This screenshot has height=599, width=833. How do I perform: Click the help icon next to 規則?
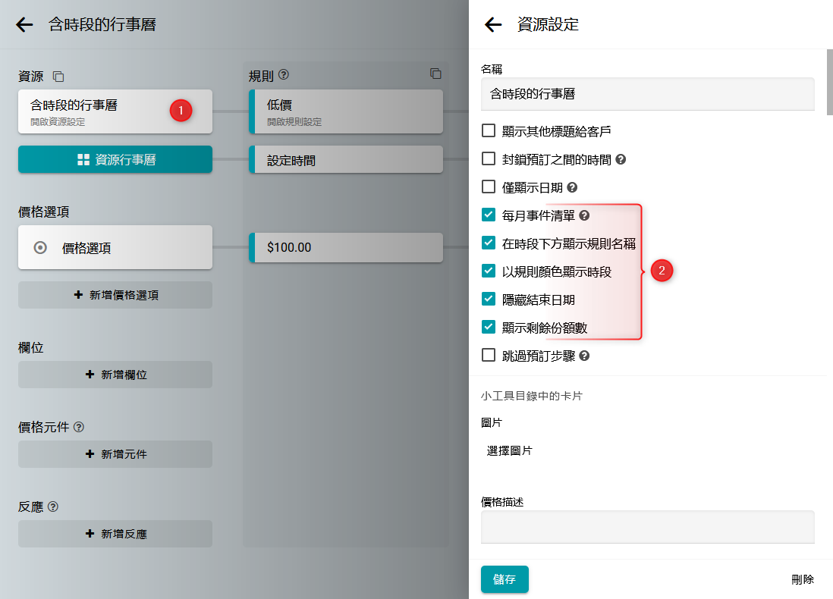284,75
